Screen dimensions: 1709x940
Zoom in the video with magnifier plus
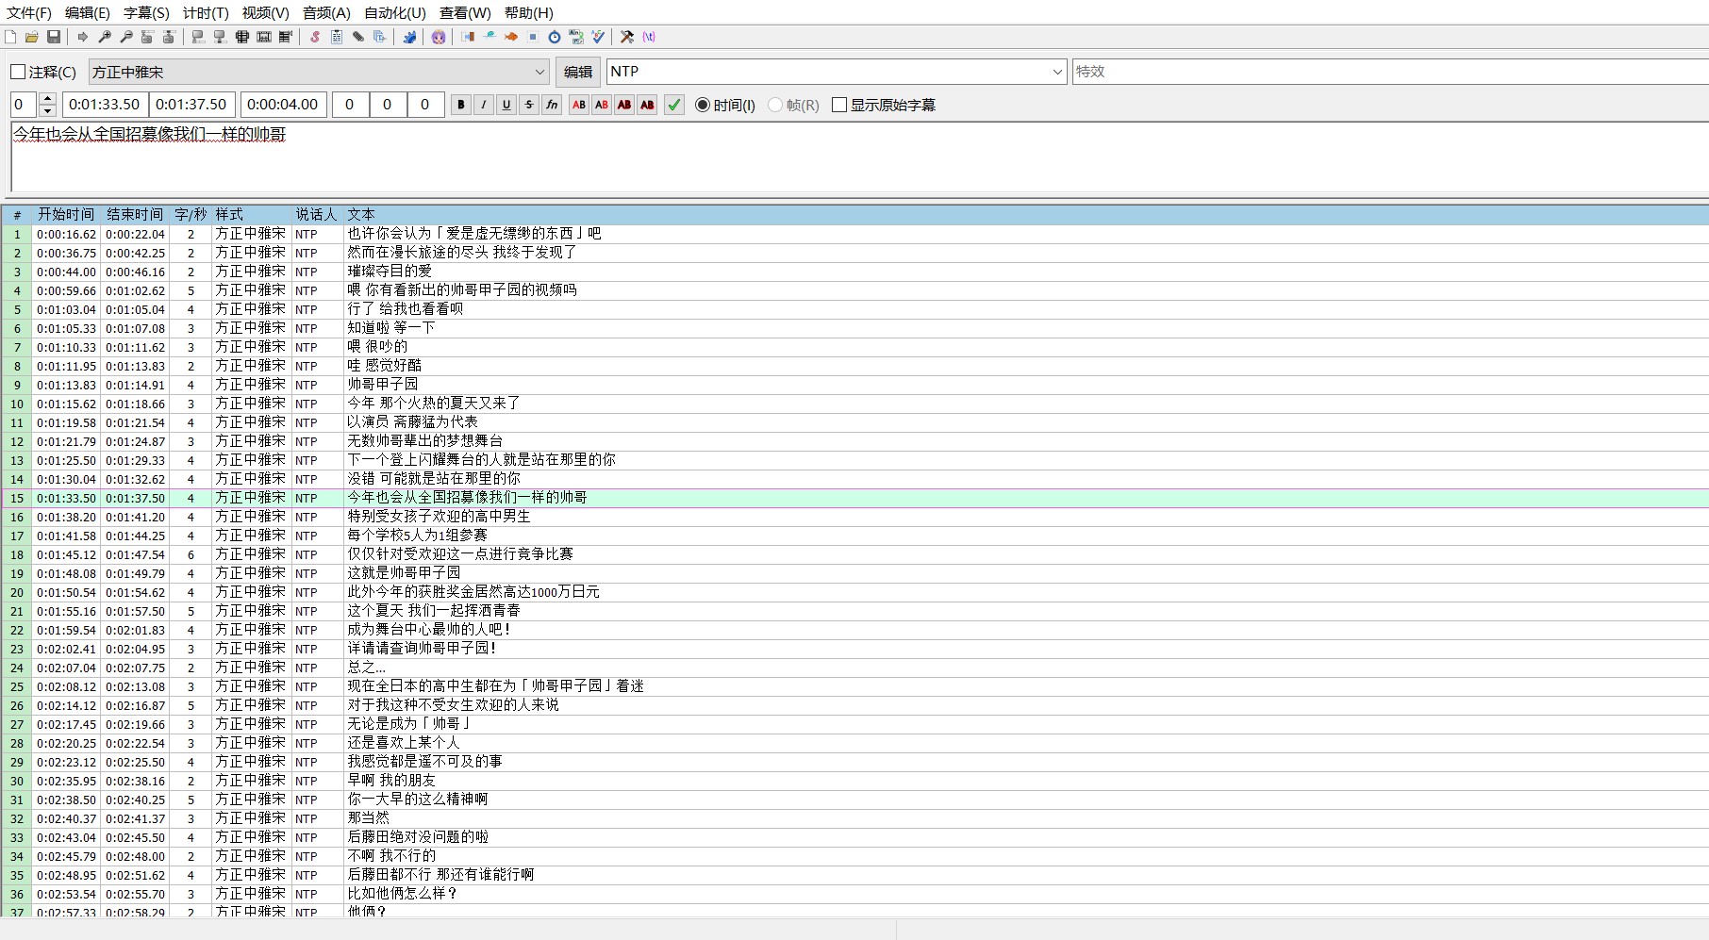click(105, 37)
